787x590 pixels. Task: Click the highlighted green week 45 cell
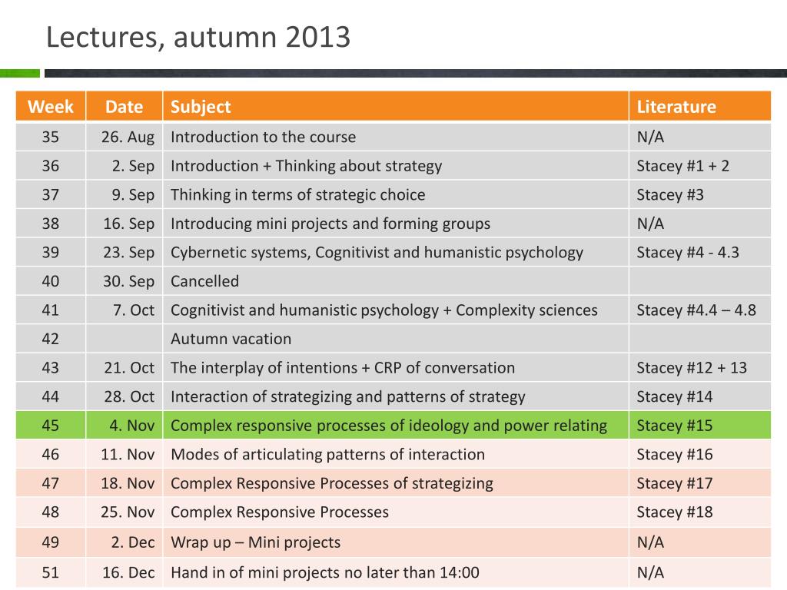(51, 426)
